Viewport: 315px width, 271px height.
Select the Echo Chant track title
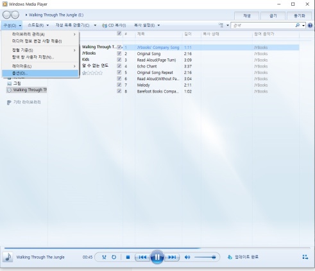click(x=147, y=66)
